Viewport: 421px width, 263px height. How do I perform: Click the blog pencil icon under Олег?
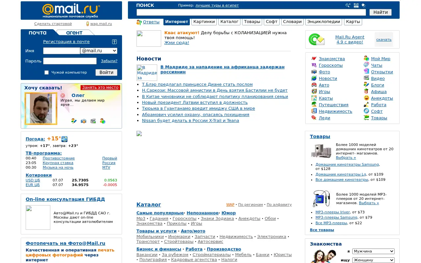[x=74, y=121]
